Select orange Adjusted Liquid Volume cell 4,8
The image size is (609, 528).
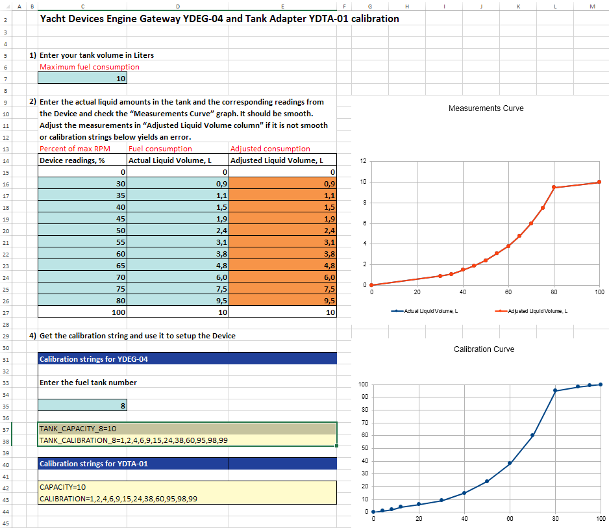[283, 266]
